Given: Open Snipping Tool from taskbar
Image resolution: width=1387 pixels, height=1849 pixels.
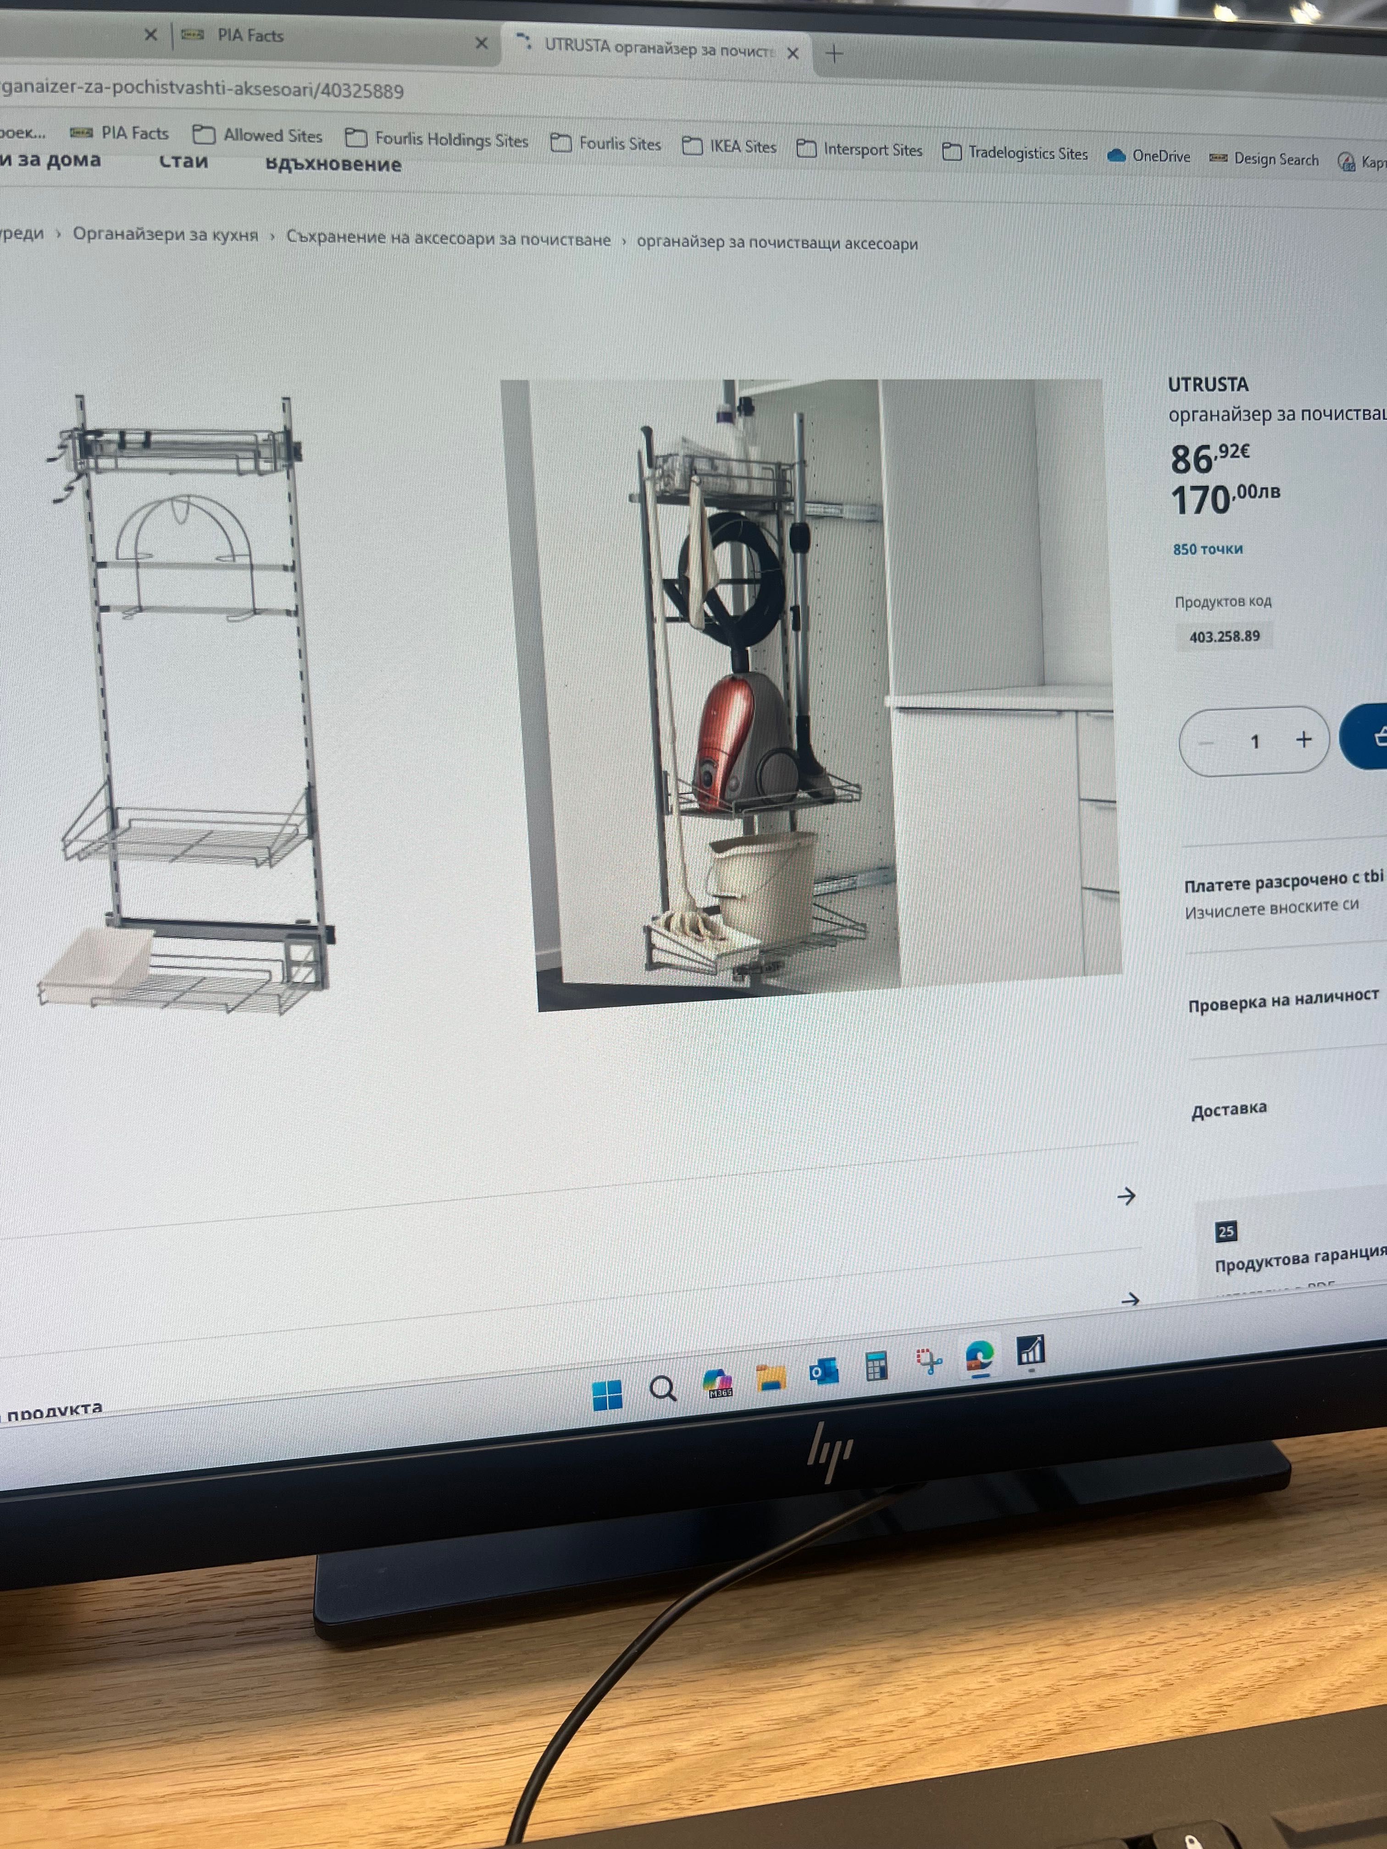Looking at the screenshot, I should (928, 1361).
